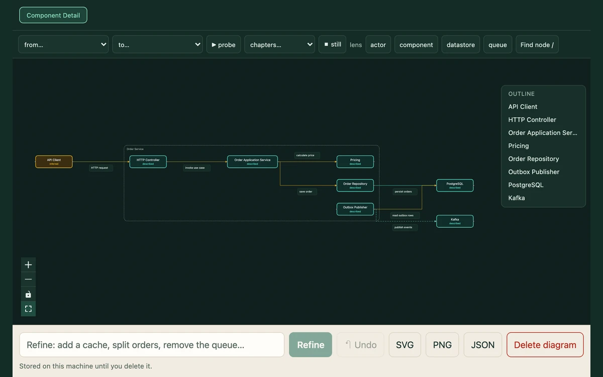Viewport: 603px width, 377px height.
Task: Click the Find node search button
Action: click(x=537, y=44)
